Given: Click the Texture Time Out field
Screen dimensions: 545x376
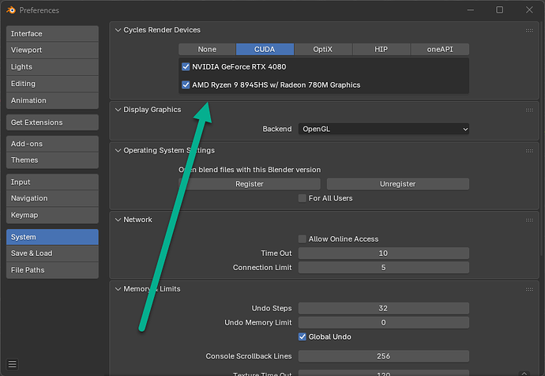Looking at the screenshot, I should click(x=384, y=373).
